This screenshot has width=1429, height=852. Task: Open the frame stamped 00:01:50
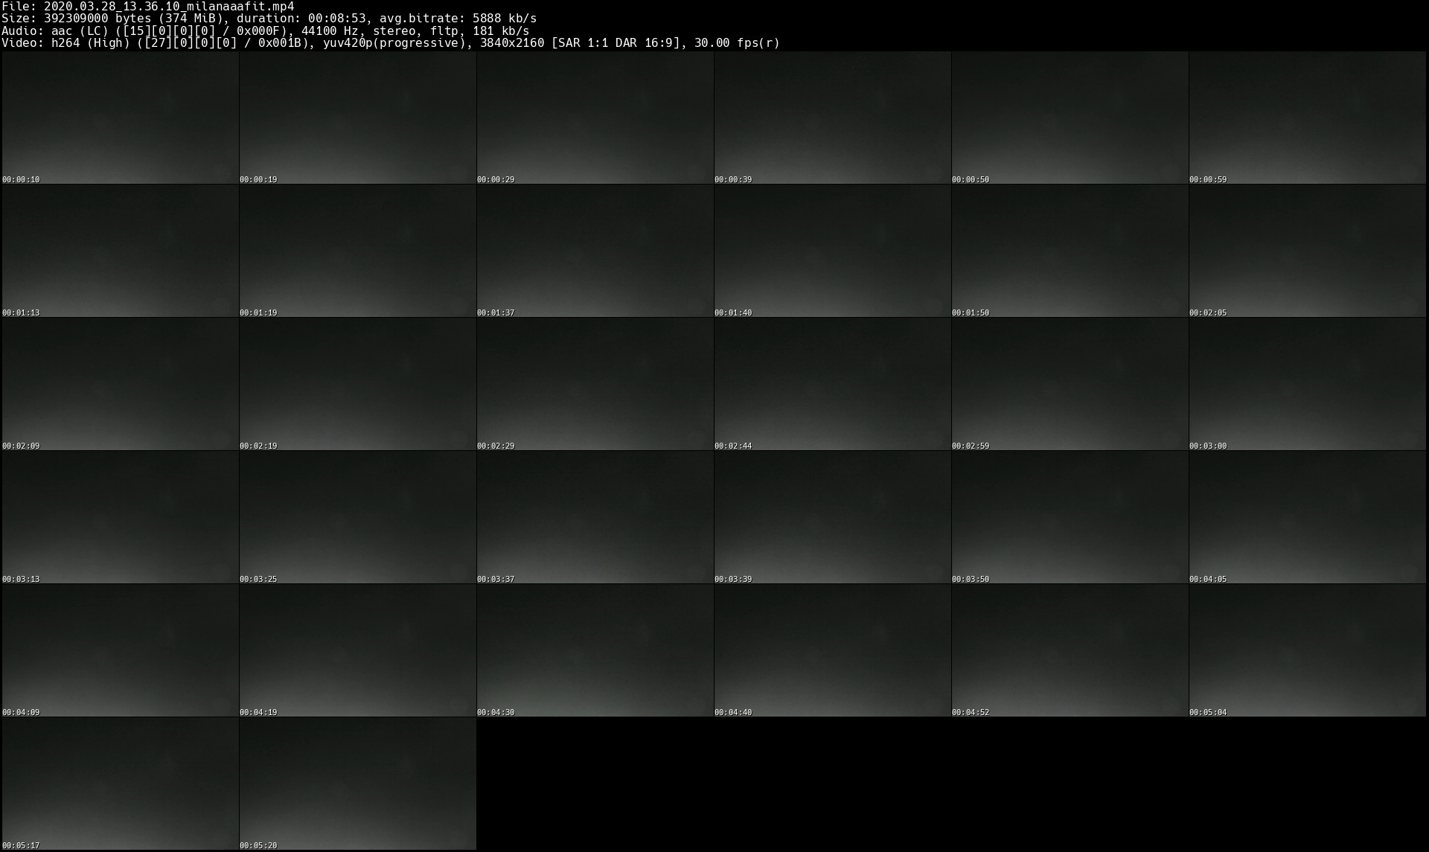[1070, 251]
